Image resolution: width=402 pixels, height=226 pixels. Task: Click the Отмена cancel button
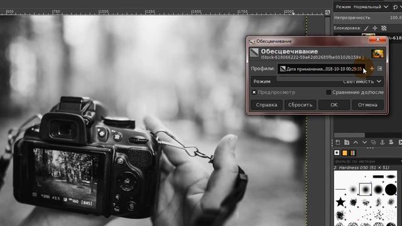pyautogui.click(x=367, y=105)
